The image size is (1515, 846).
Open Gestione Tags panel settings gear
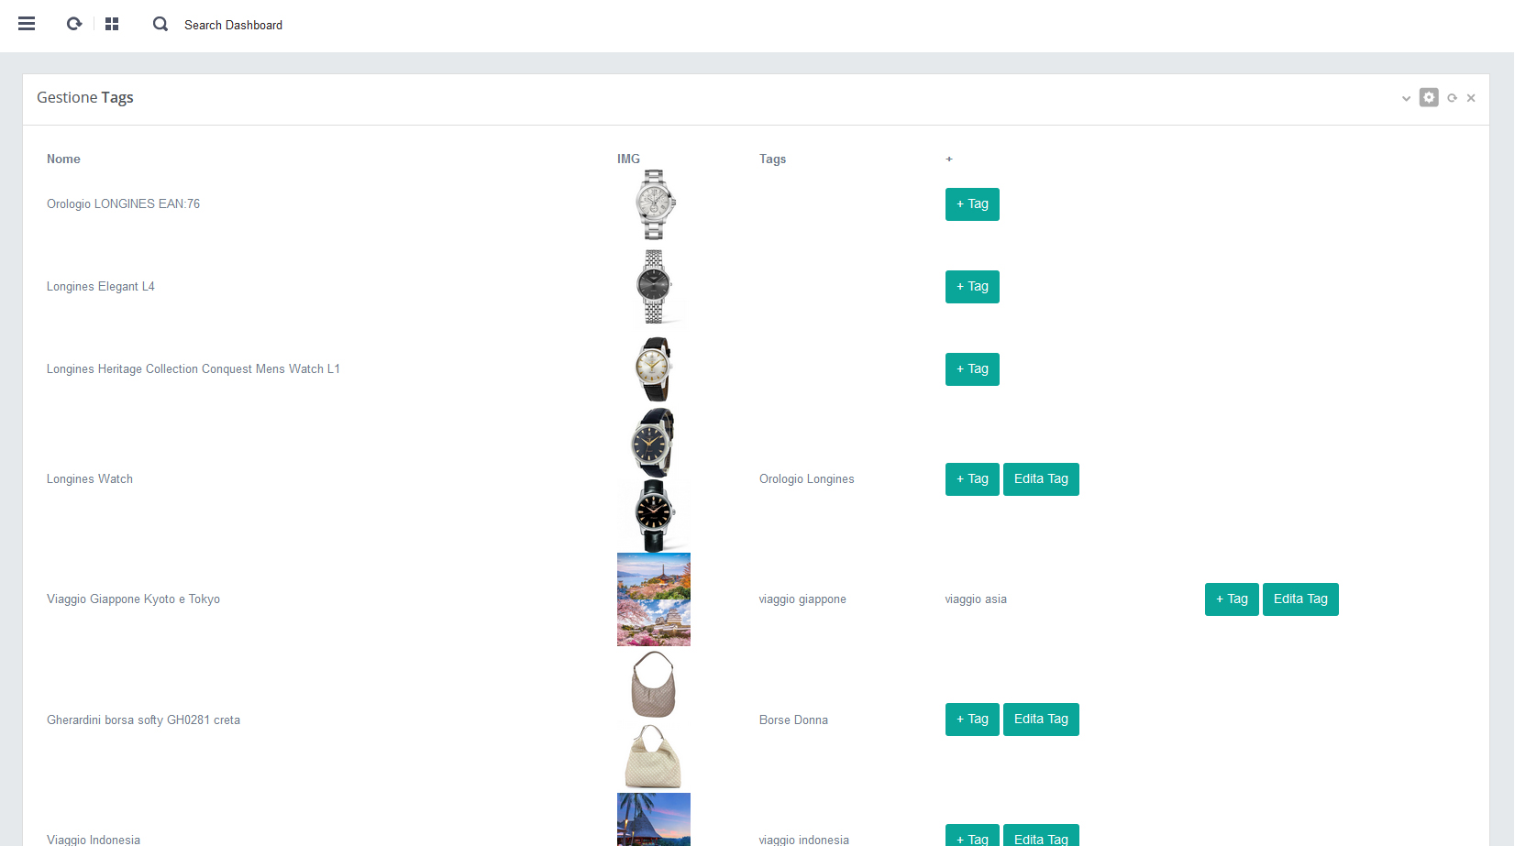point(1429,97)
